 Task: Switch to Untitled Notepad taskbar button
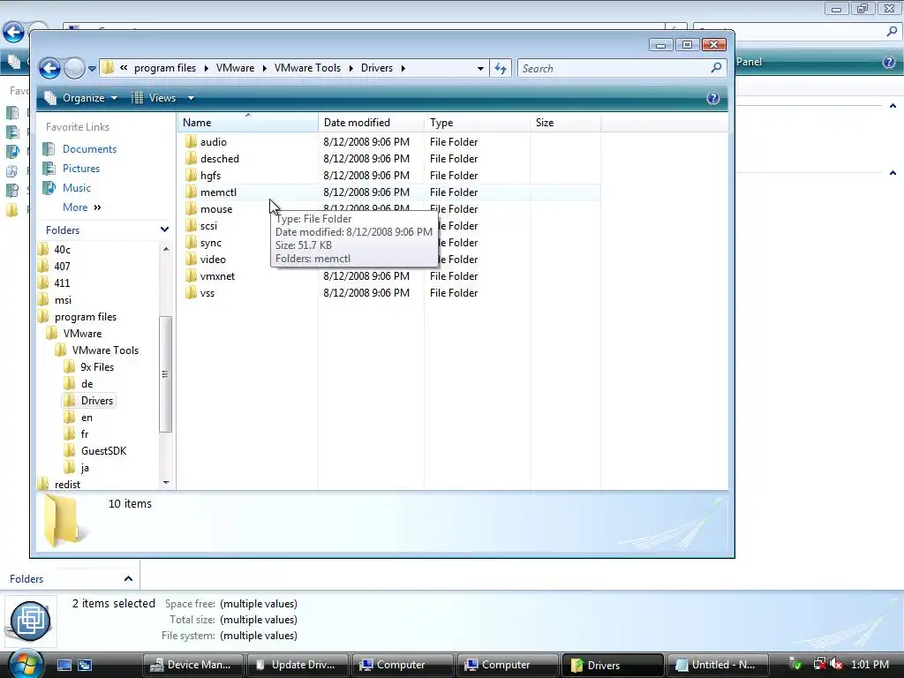click(x=718, y=665)
